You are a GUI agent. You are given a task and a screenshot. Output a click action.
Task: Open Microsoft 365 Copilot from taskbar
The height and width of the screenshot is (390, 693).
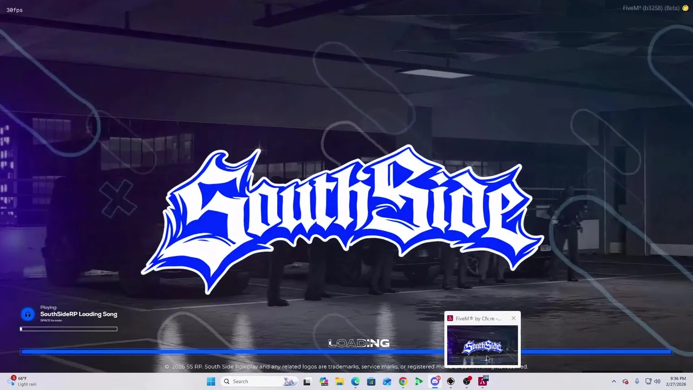coord(324,381)
